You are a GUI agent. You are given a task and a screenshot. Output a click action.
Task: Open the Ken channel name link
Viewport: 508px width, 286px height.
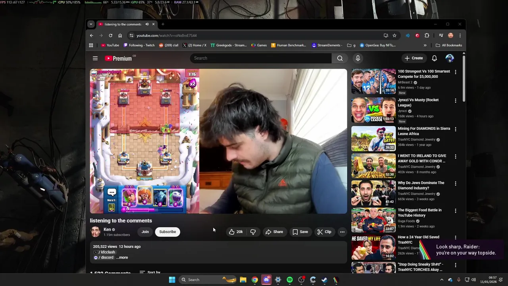(107, 230)
